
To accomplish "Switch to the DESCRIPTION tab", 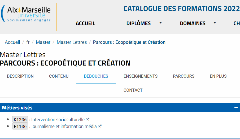I will pyautogui.click(x=20, y=76).
